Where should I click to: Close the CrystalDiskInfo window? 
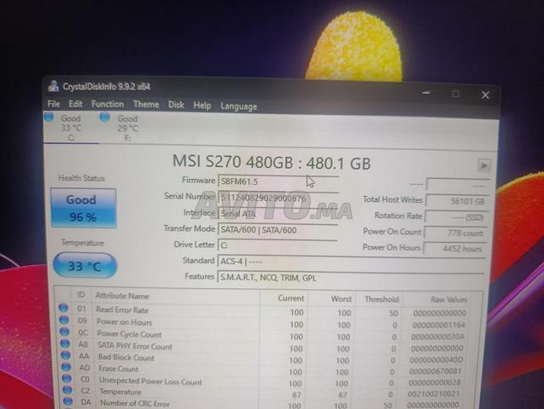(485, 95)
